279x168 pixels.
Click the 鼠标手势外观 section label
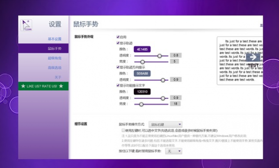(x=84, y=37)
